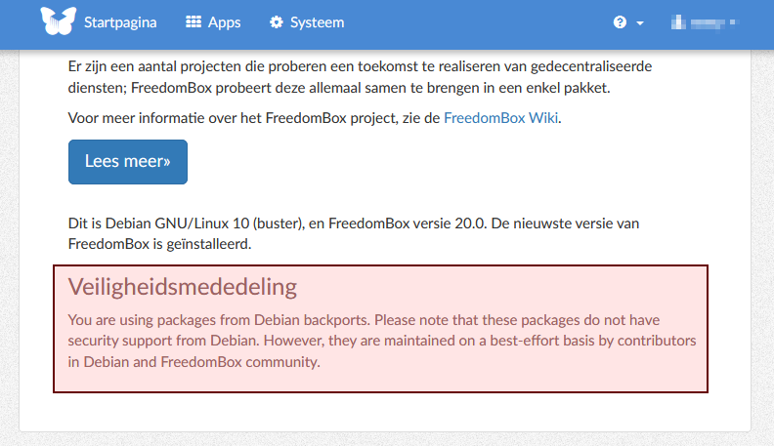Click the FreedomBox butterfly logo
Image resolution: width=774 pixels, height=446 pixels.
[58, 21]
